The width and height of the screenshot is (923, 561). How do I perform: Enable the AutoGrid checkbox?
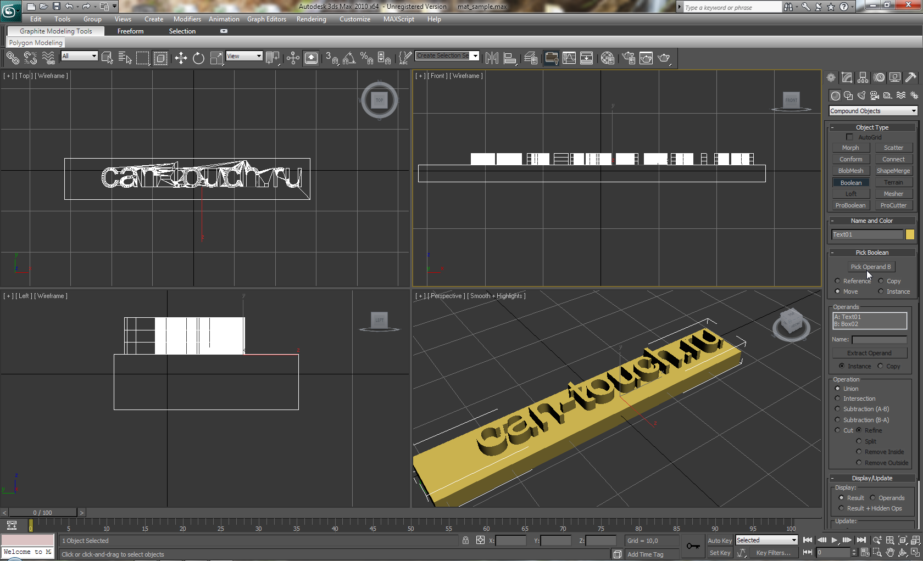pyautogui.click(x=850, y=137)
